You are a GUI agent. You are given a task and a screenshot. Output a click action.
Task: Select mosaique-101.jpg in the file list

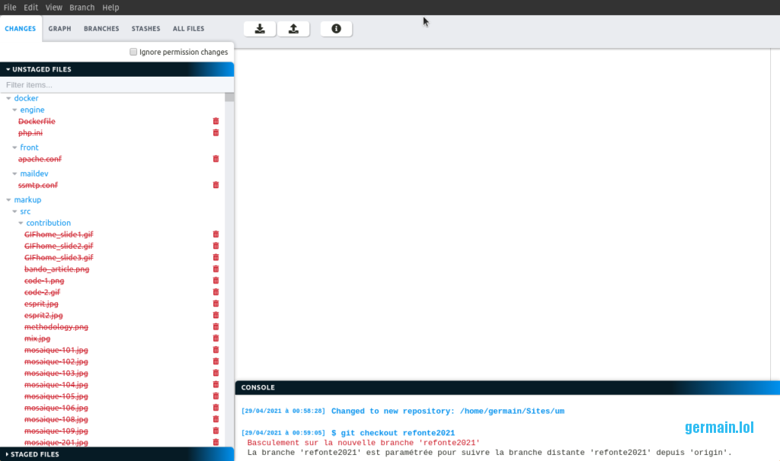click(56, 350)
